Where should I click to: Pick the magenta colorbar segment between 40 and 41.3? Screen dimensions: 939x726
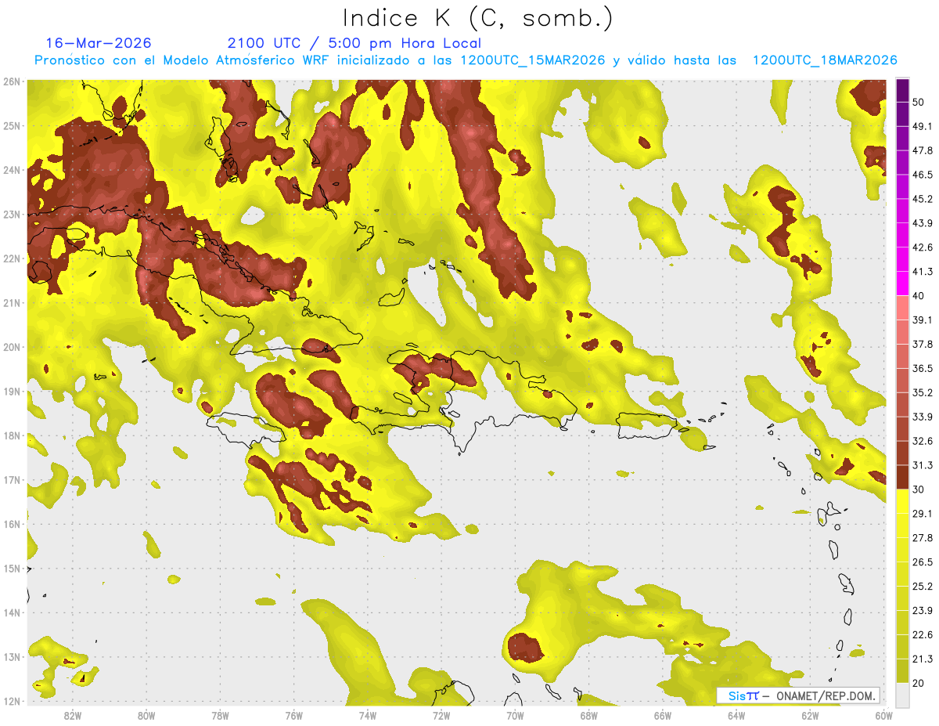pos(902,284)
